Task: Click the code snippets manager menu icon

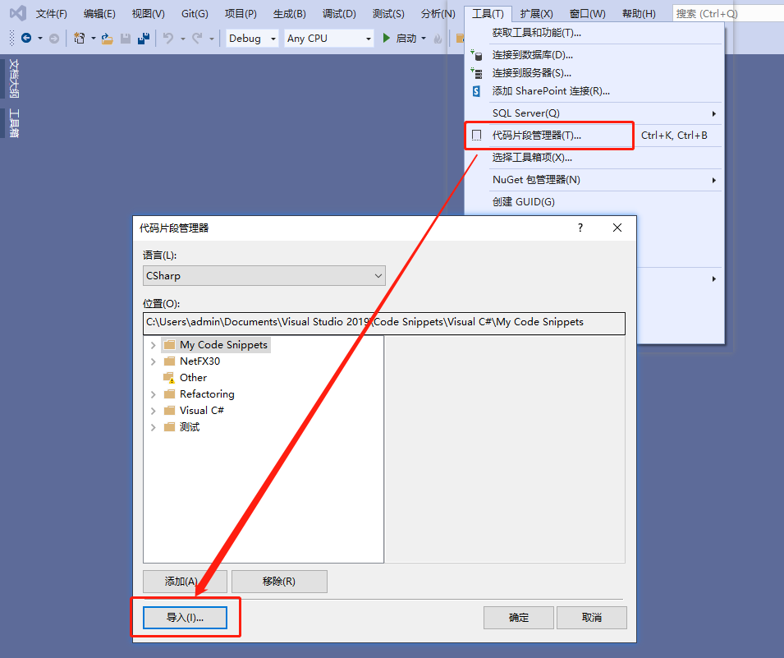Action: (476, 135)
